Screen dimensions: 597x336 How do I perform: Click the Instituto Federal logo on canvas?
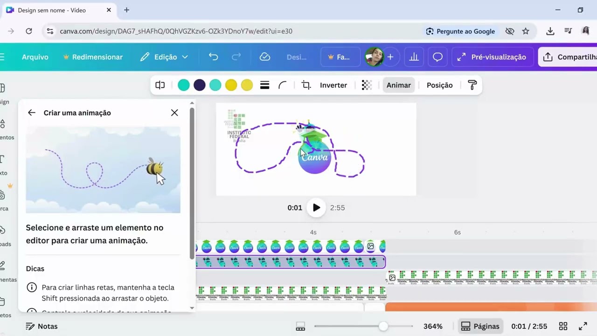(238, 126)
